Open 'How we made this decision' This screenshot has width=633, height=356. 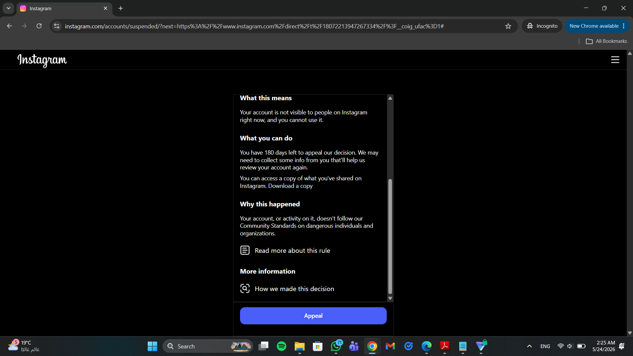coord(294,289)
